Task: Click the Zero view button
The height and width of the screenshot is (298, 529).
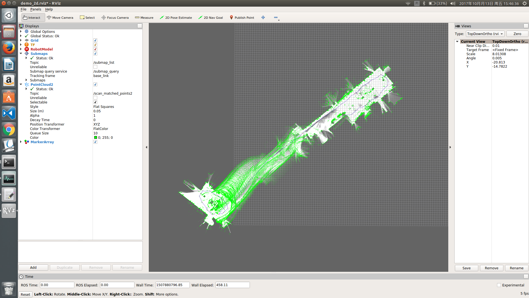Action: (517, 34)
